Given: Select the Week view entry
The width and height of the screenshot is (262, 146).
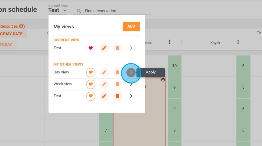Looking at the screenshot, I should click(63, 84).
